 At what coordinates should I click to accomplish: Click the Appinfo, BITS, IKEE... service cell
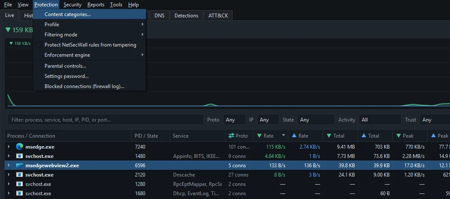[197, 156]
